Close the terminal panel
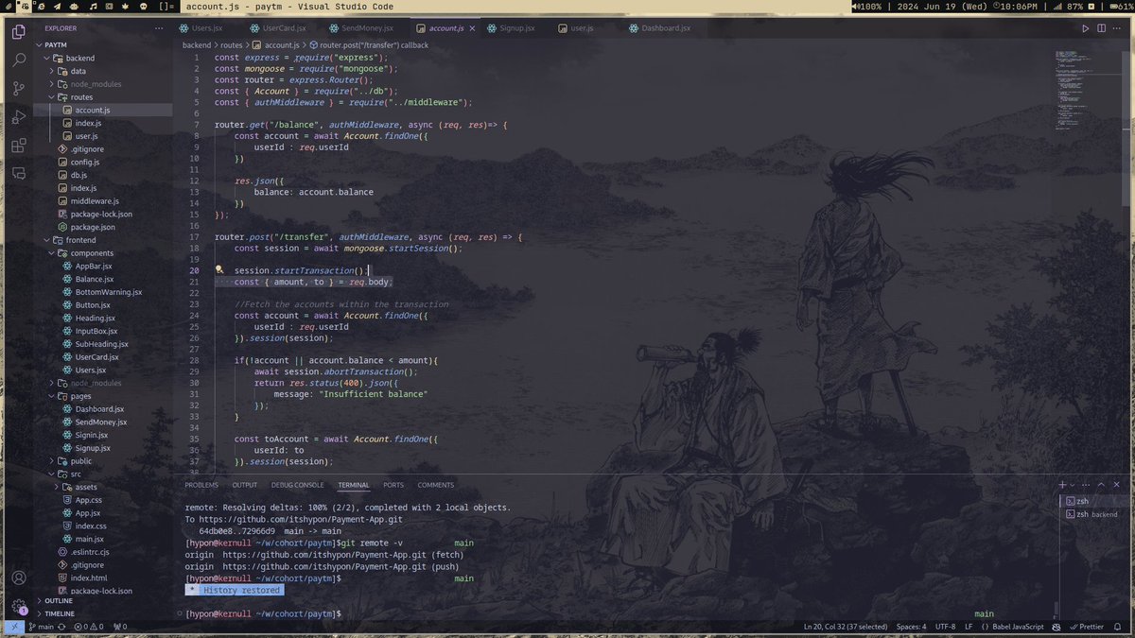1135x638 pixels. [x=1118, y=485]
